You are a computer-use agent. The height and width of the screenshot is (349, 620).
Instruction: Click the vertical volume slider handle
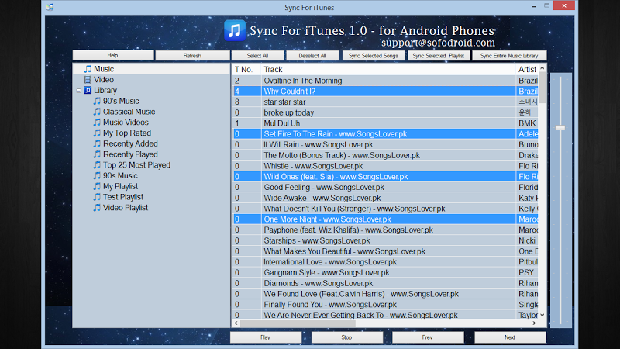560,127
